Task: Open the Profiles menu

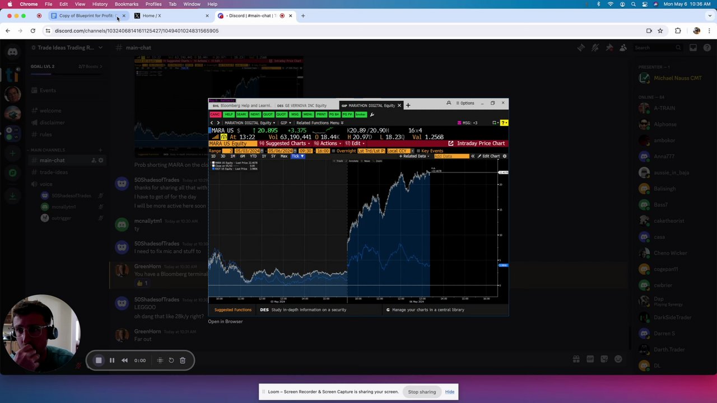Action: coord(153,4)
